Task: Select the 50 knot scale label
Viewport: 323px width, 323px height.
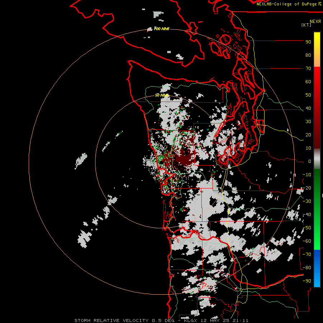Action: 308,95
